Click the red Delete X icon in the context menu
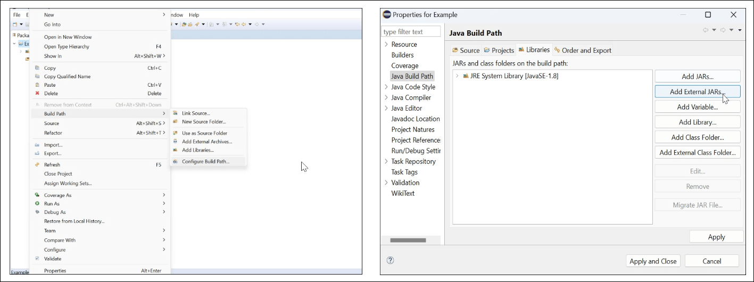This screenshot has height=282, width=754. [37, 94]
